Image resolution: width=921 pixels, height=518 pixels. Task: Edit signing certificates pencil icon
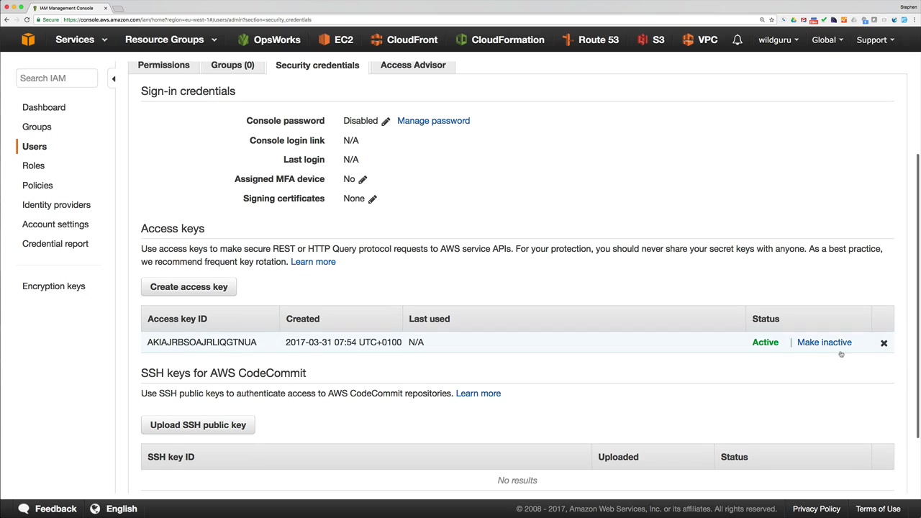[x=373, y=199]
